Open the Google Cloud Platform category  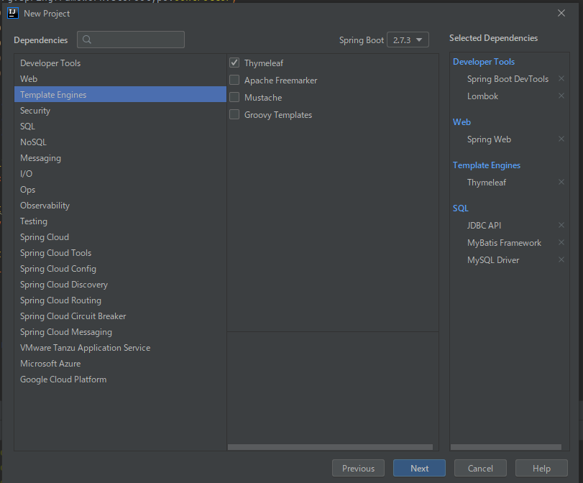[120, 379]
